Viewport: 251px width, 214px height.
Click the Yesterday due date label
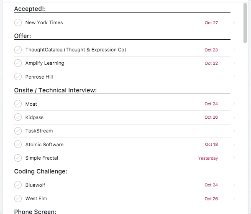coord(208,158)
